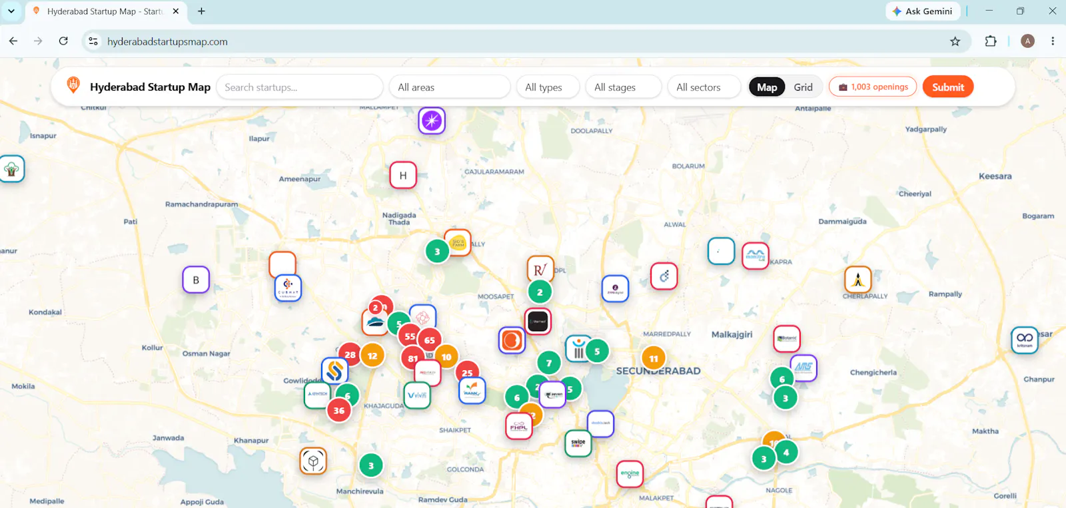Expand the orange cluster of 12 startups

pyautogui.click(x=372, y=356)
